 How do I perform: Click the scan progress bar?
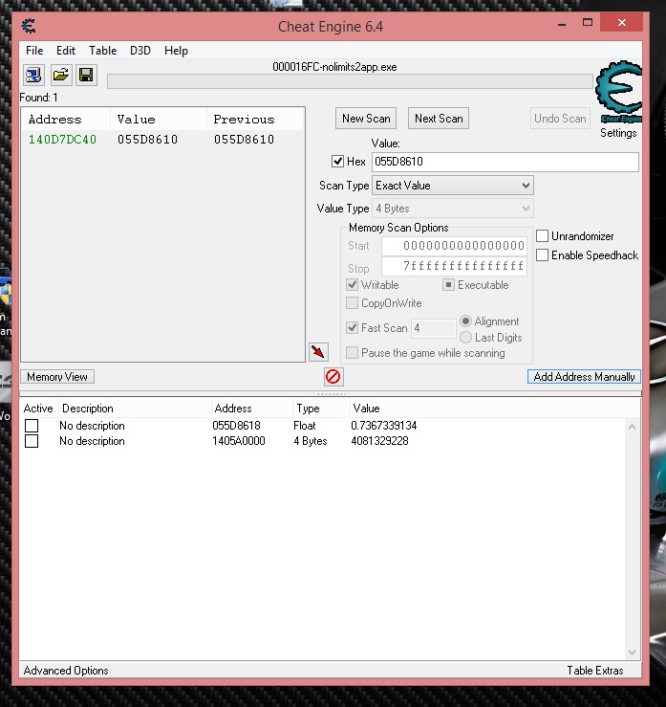[x=350, y=81]
